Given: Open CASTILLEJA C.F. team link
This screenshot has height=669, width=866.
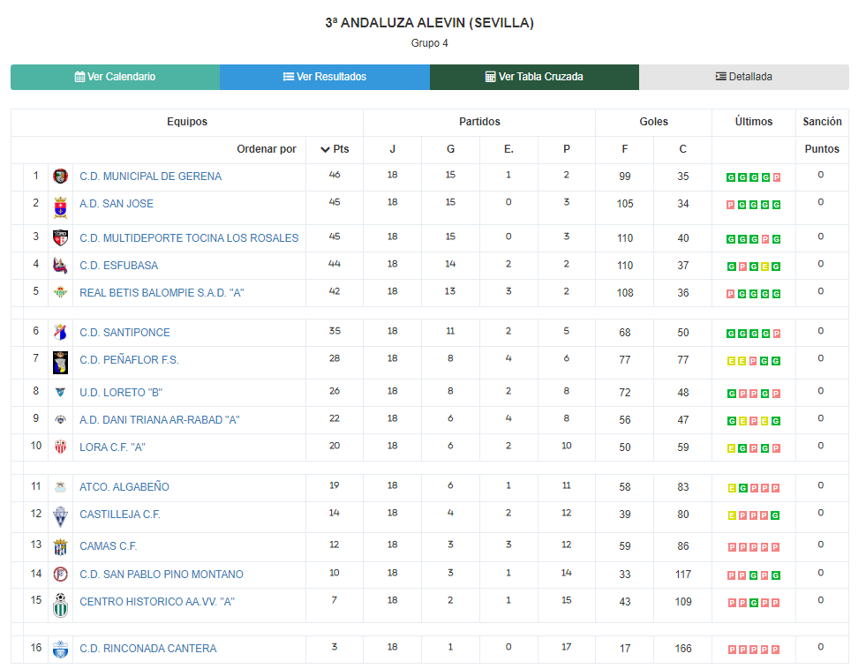Looking at the screenshot, I should point(120,515).
